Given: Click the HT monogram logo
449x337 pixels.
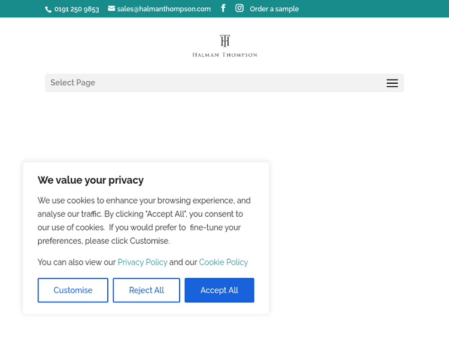Looking at the screenshot, I should coord(224,41).
